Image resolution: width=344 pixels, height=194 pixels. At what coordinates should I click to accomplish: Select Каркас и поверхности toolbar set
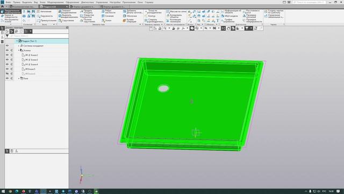coord(11,16)
